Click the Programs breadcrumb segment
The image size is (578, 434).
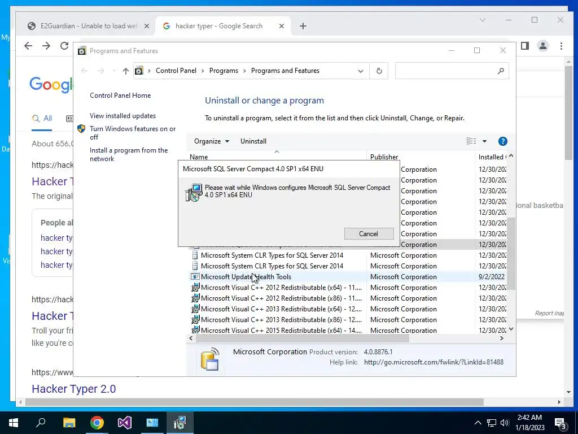[224, 71]
